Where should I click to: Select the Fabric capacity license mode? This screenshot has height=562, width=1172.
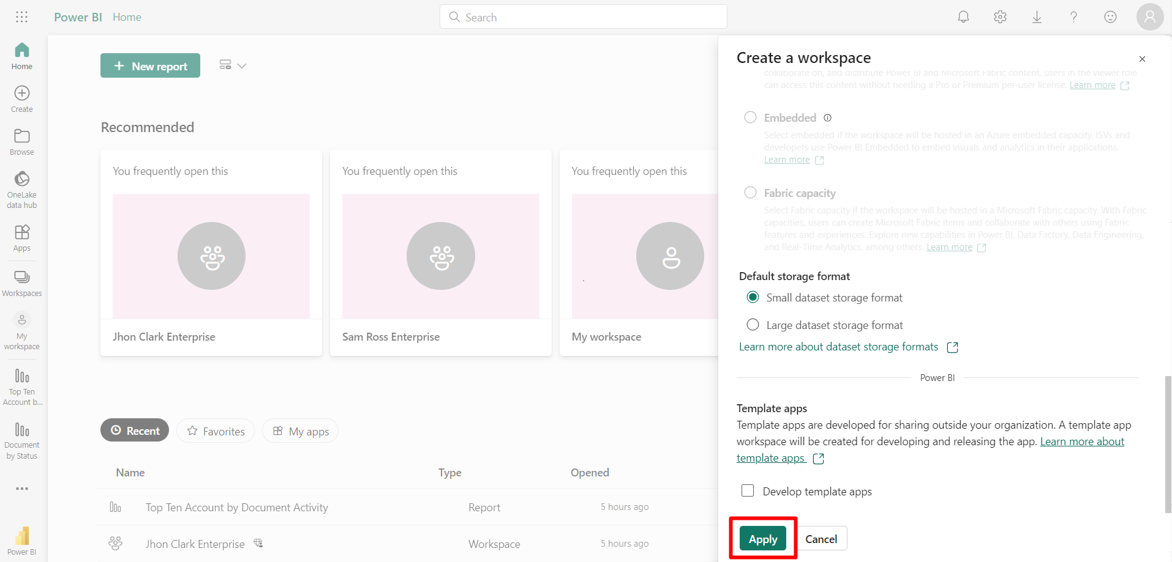750,193
